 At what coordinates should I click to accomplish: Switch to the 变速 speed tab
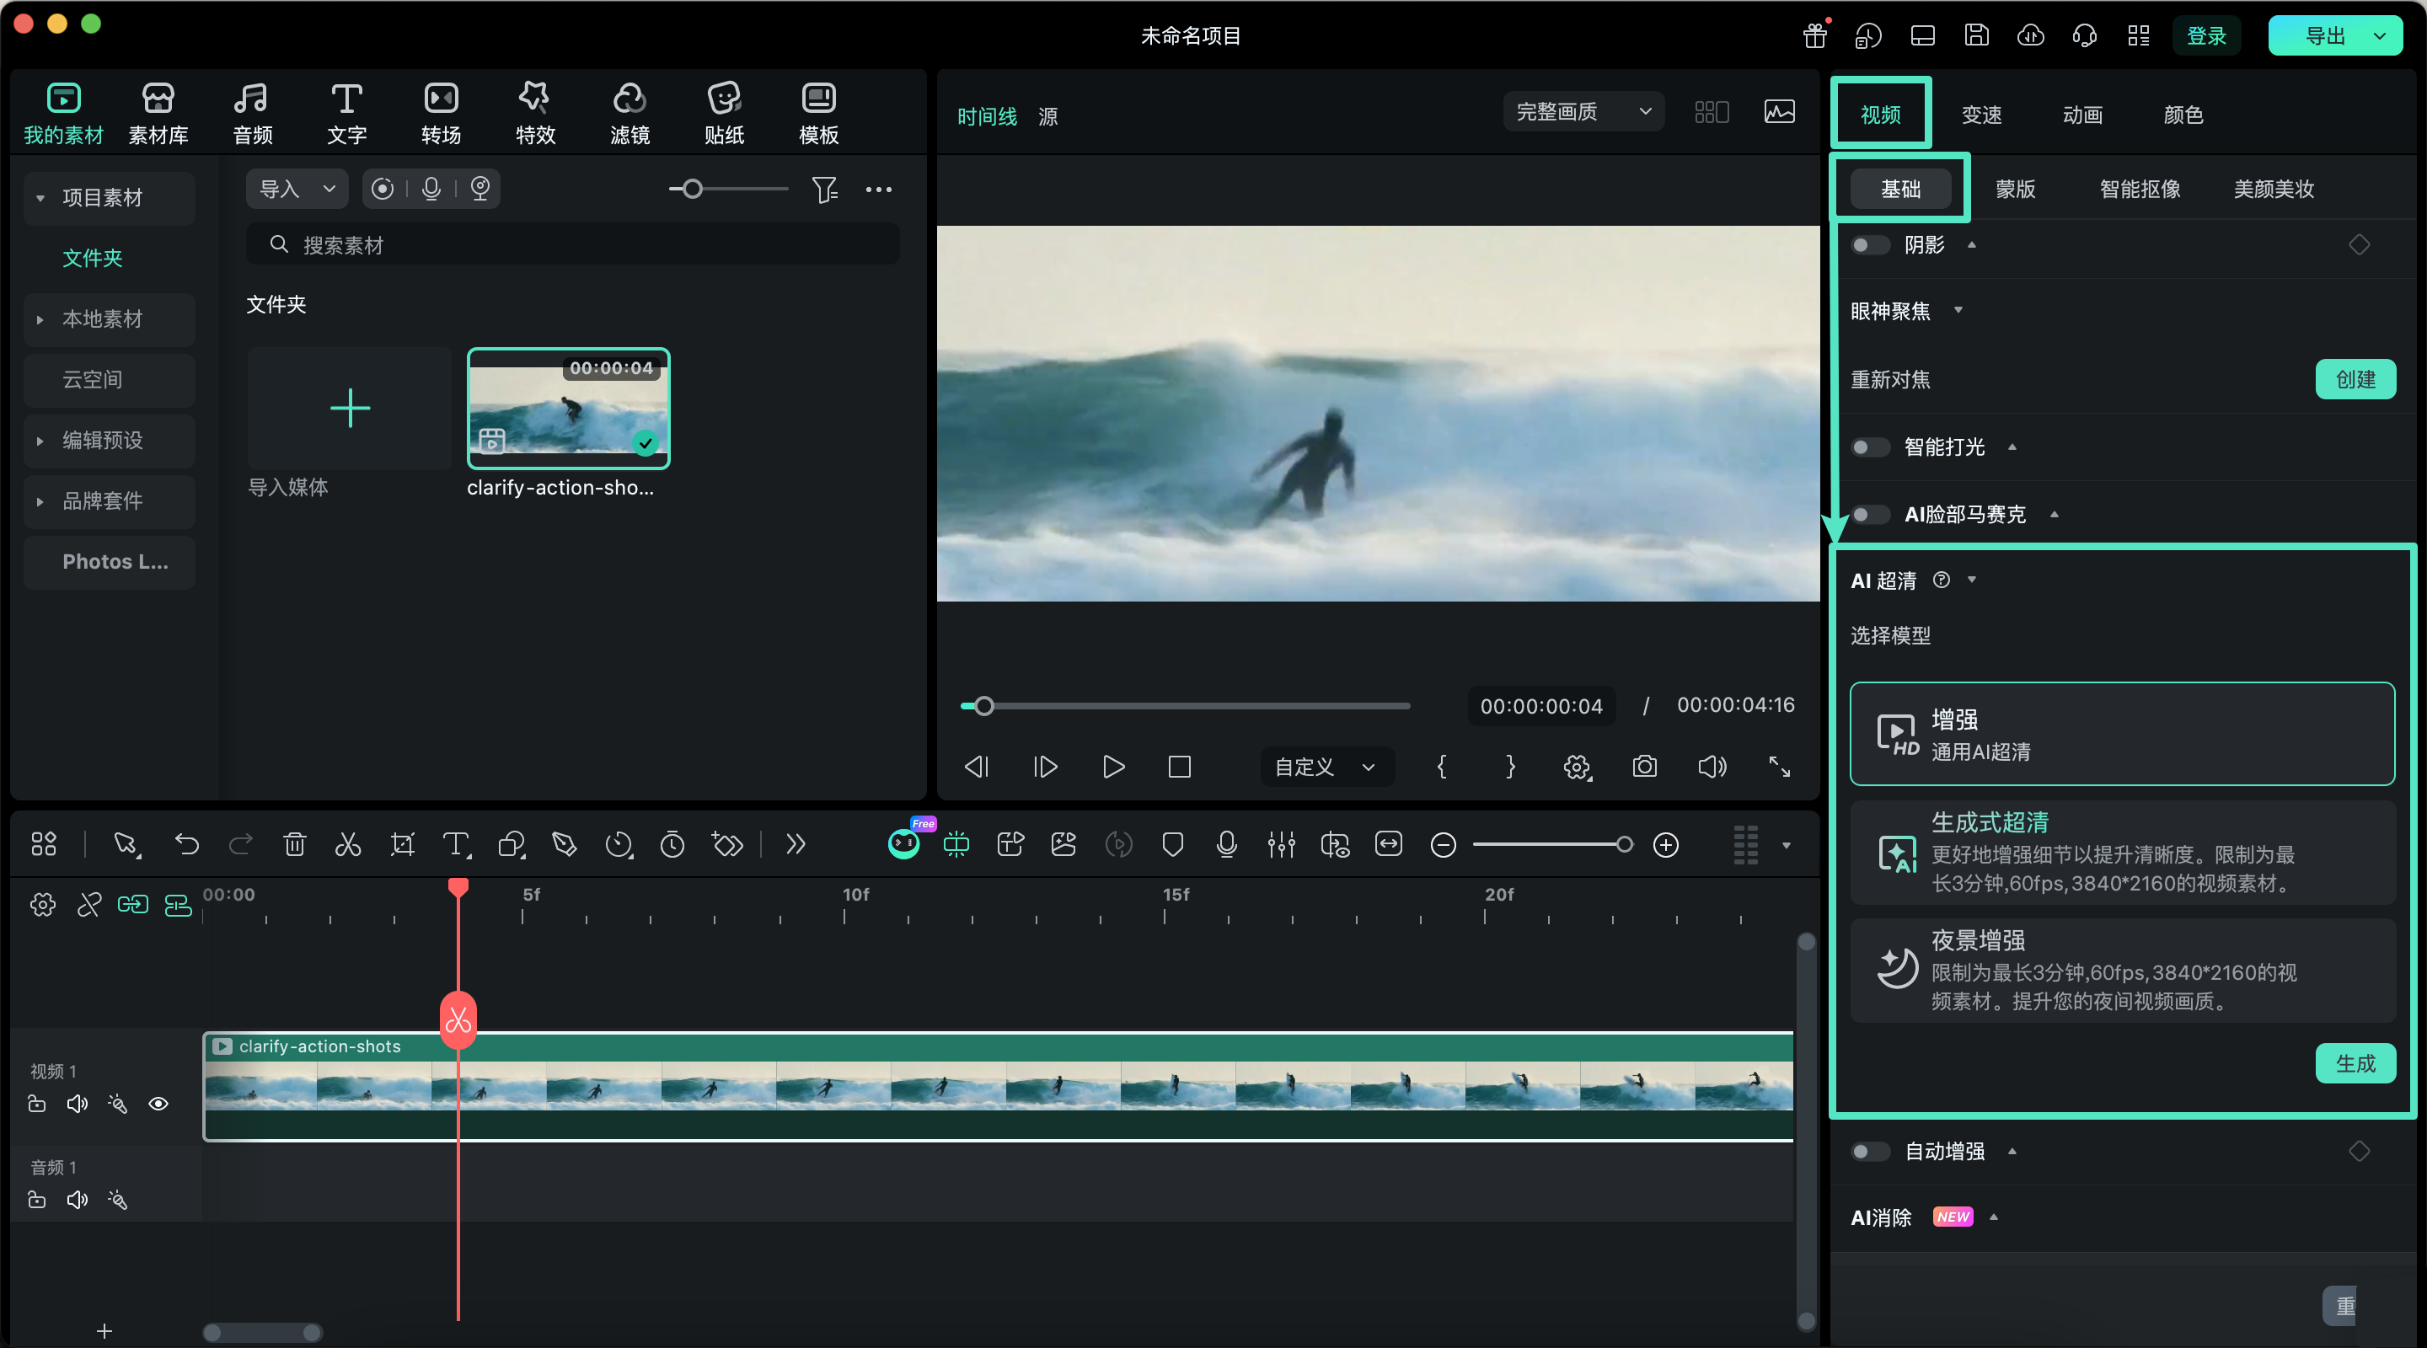pyautogui.click(x=1981, y=115)
